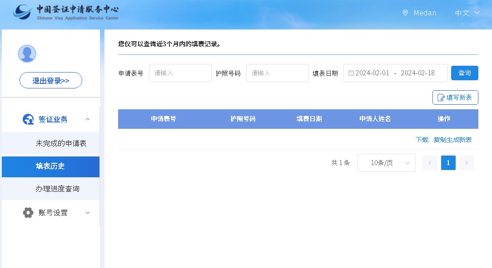Viewport: 492px width, 268px height.
Task: Click the user avatar icon
Action: [x=27, y=54]
